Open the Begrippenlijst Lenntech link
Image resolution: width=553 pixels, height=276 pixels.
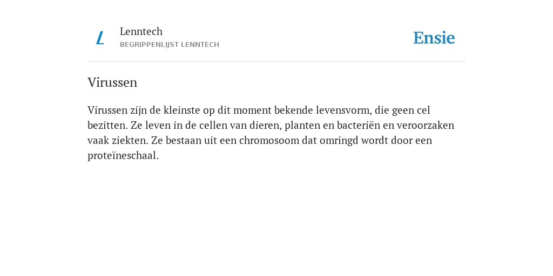pos(170,45)
